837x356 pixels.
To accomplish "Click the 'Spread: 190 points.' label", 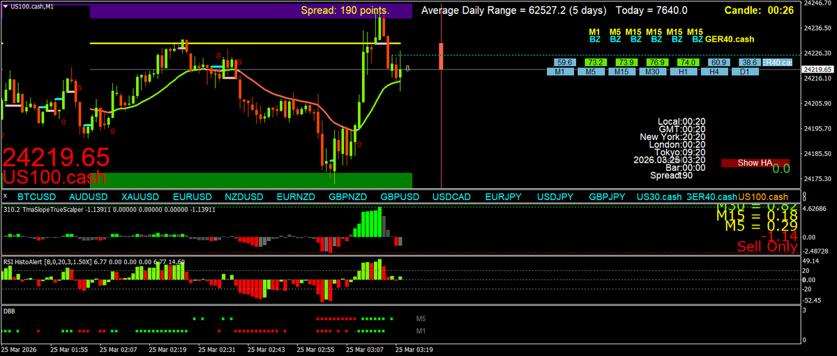I will point(345,10).
